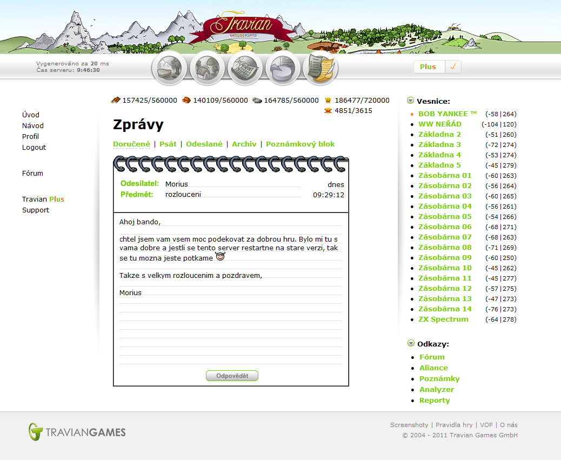Click the wood resource icon

tap(116, 100)
